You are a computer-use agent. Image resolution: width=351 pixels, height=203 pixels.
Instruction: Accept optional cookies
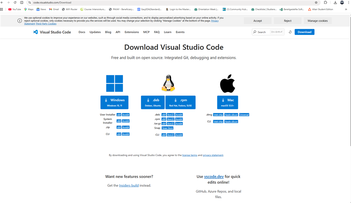click(x=257, y=20)
